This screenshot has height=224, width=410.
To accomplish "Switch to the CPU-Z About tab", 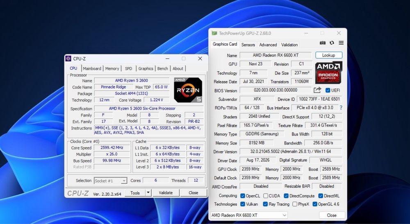I will point(178,68).
